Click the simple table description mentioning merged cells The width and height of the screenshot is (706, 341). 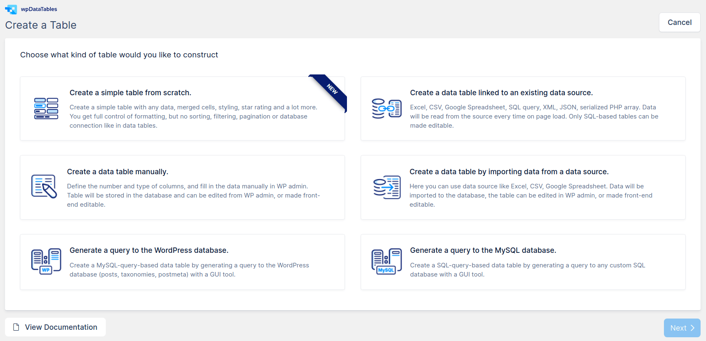coord(194,116)
